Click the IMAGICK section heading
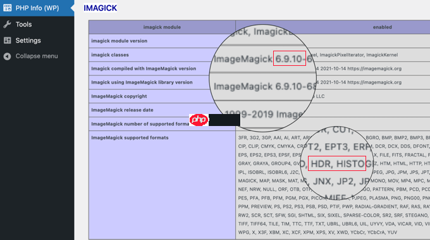Viewport: 430px width, 240px height. pyautogui.click(x=101, y=8)
